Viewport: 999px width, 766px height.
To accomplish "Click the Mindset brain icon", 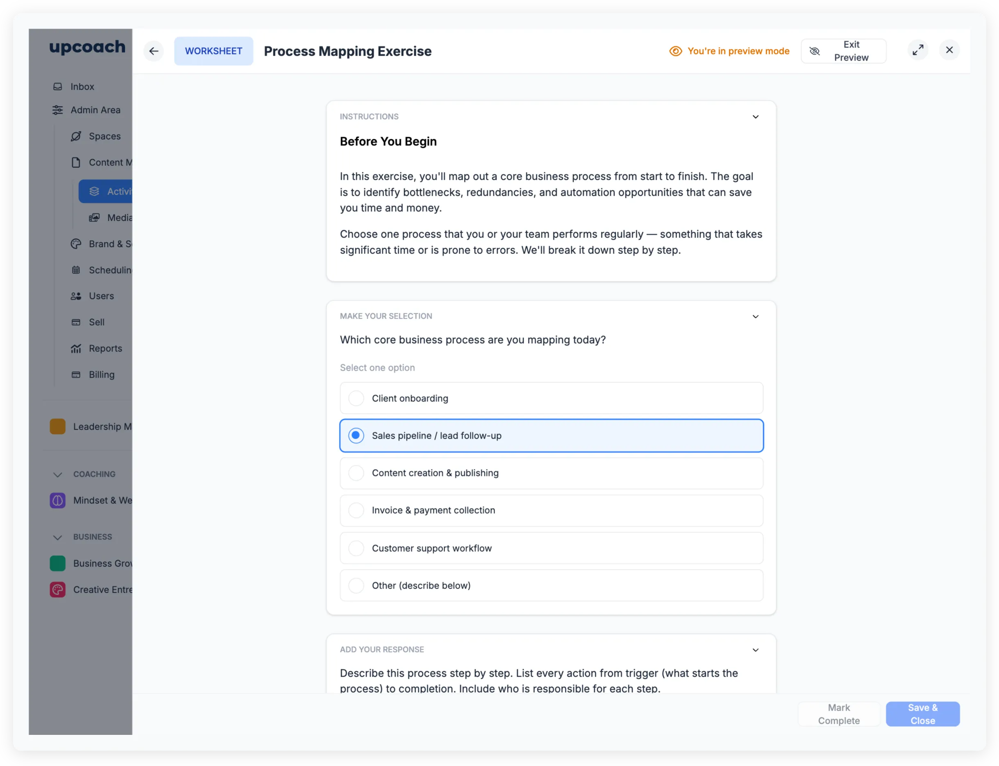I will tap(57, 501).
